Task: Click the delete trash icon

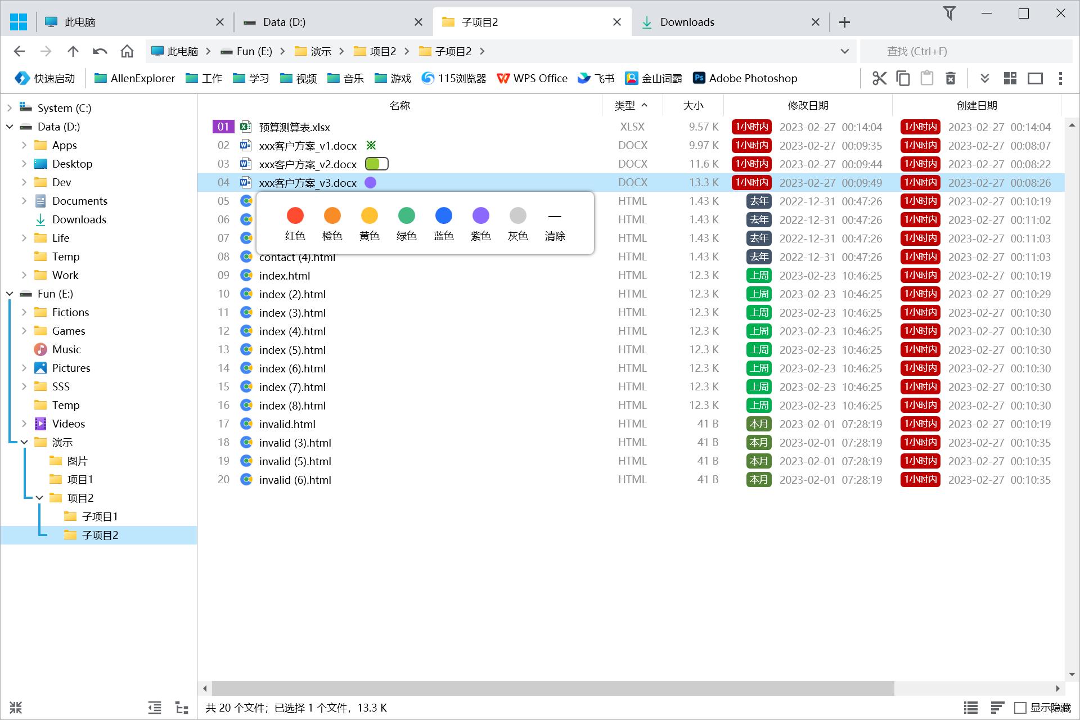Action: pos(951,78)
